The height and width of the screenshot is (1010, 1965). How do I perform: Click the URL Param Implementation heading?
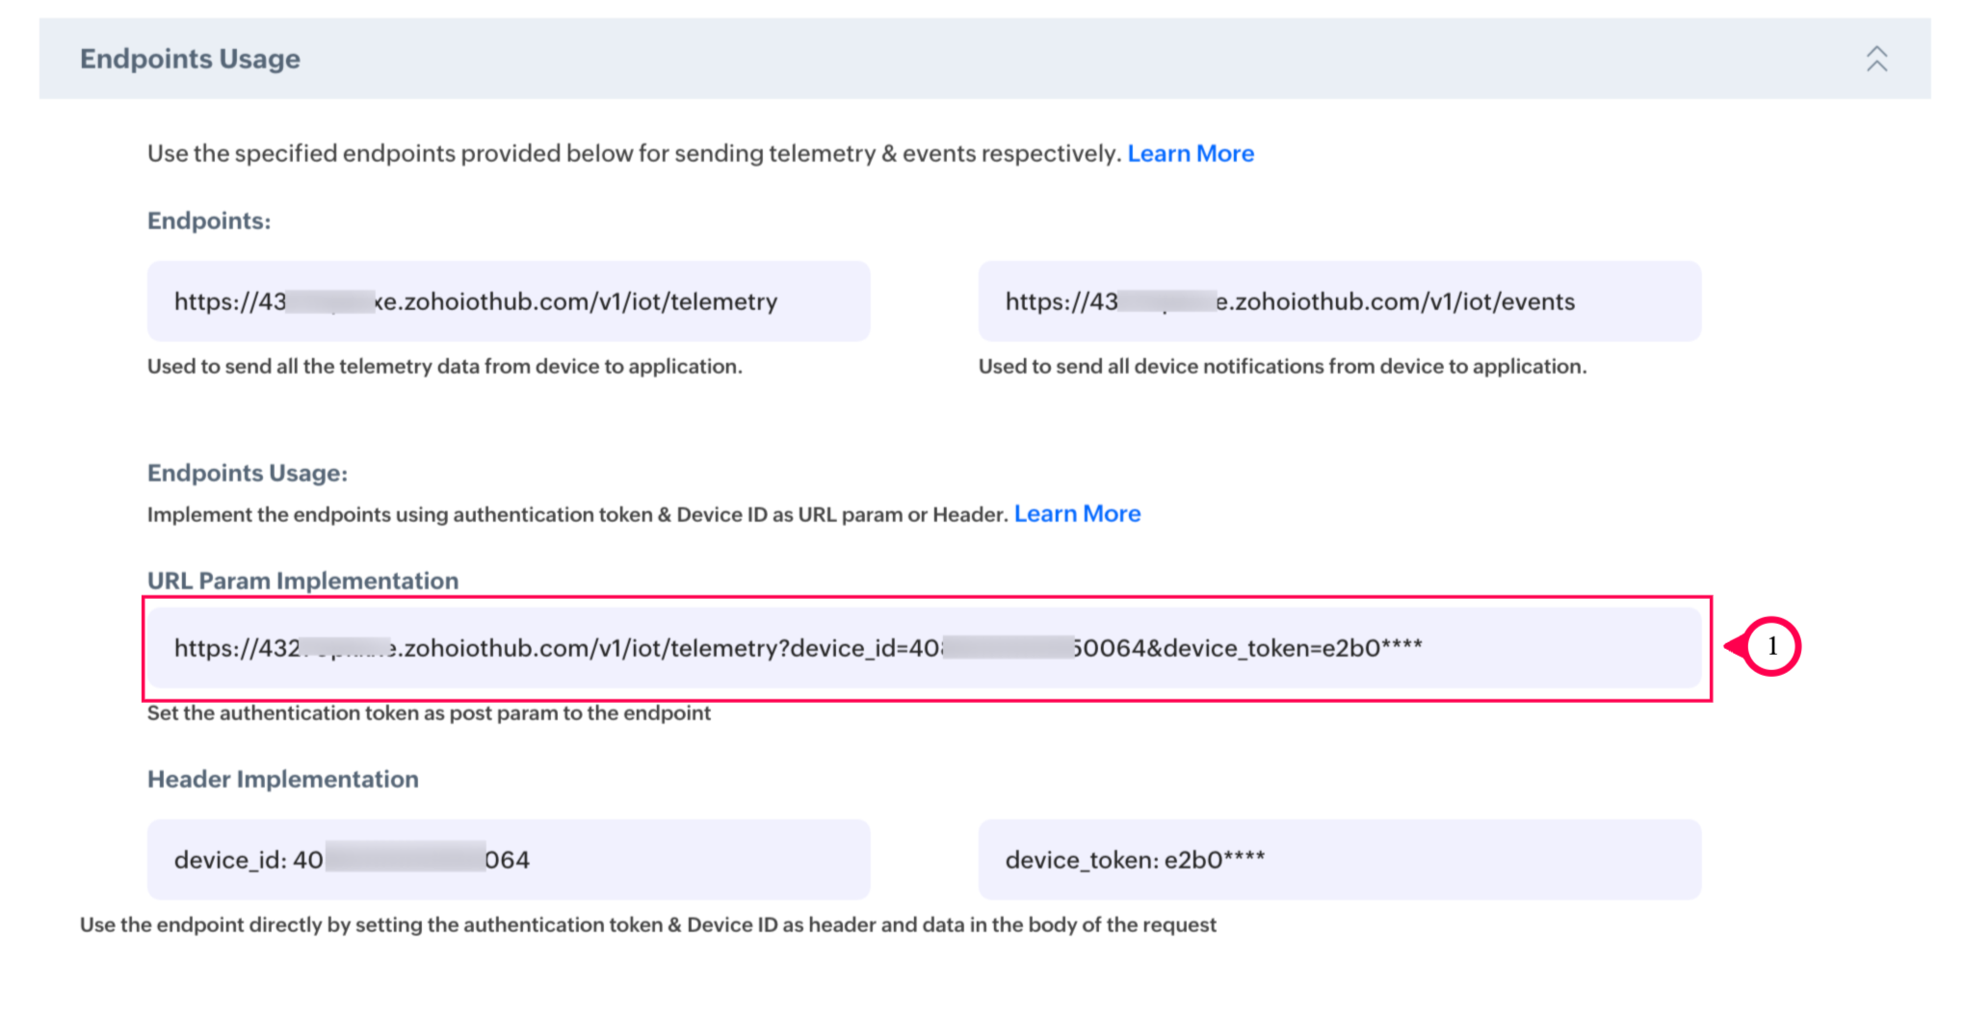click(302, 582)
